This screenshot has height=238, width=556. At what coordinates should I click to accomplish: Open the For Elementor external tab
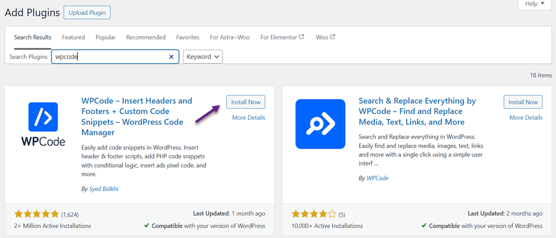pyautogui.click(x=282, y=37)
